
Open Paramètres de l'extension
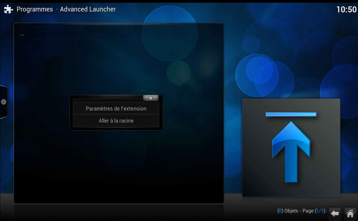pos(116,108)
